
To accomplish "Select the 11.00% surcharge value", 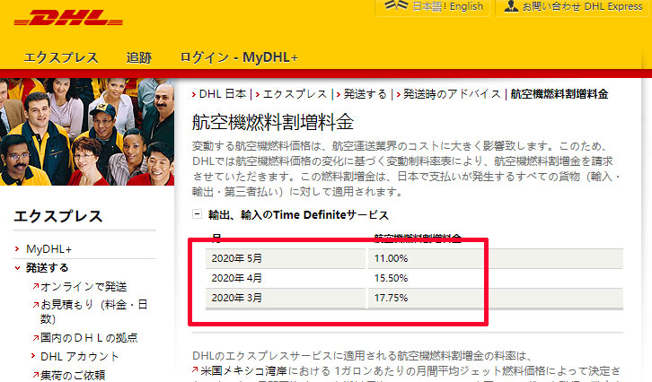I will tap(391, 258).
